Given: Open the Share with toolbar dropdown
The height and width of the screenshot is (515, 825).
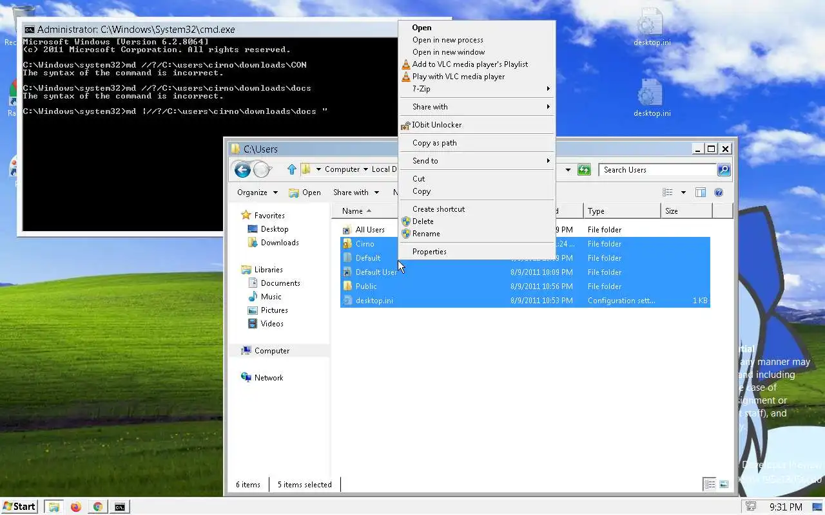Looking at the screenshot, I should 356,192.
